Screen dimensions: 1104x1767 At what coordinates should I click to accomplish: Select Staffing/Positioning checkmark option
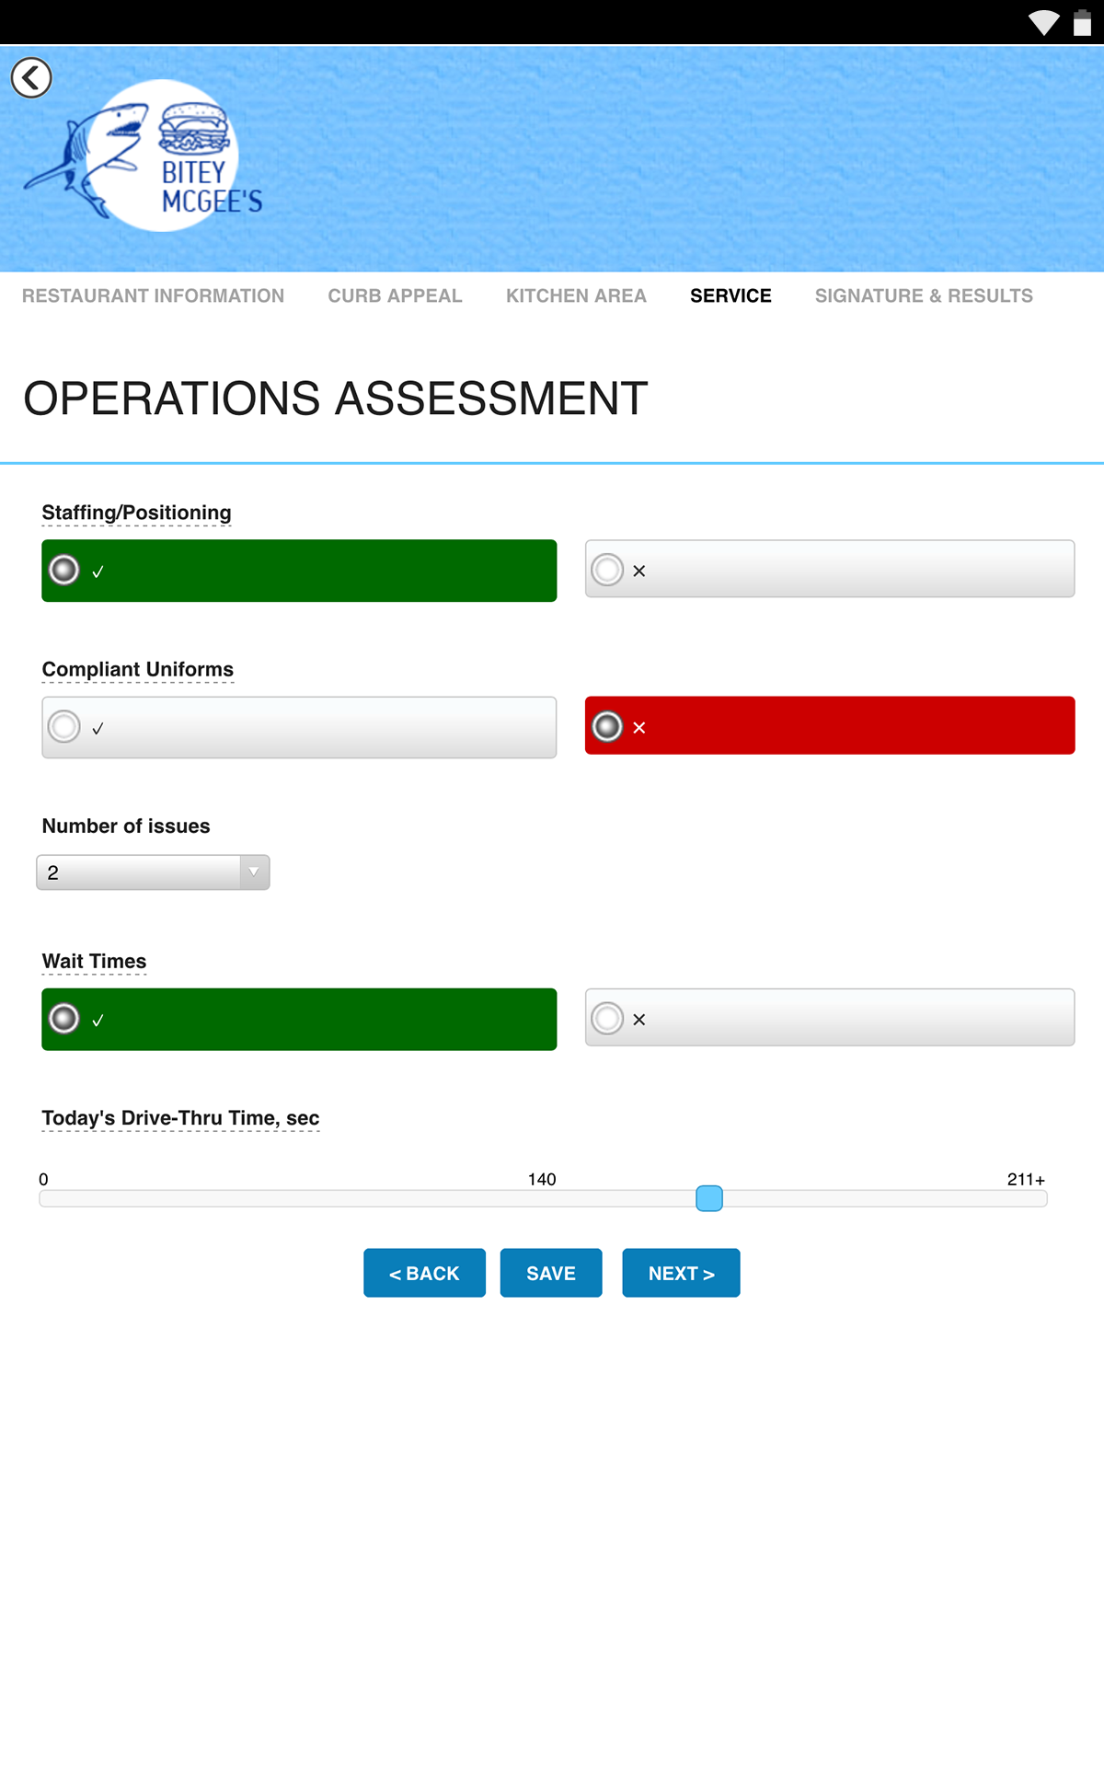299,571
